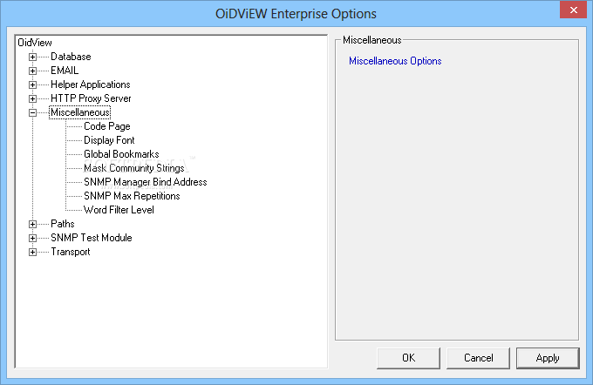Open the Code Page option
This screenshot has width=593, height=385.
[x=107, y=126]
